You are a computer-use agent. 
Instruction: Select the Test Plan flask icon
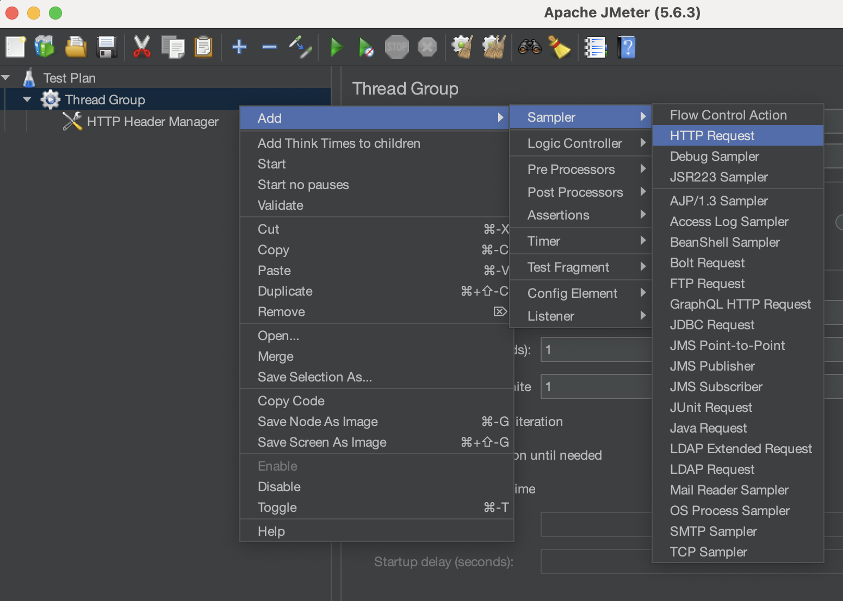[29, 78]
